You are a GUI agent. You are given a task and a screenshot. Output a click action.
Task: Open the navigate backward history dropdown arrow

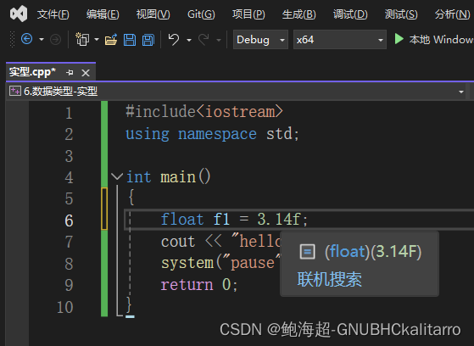[x=42, y=39]
